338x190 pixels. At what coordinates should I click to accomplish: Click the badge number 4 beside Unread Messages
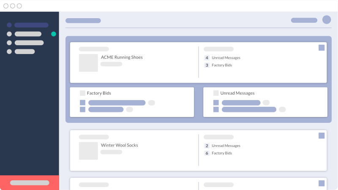(207, 58)
